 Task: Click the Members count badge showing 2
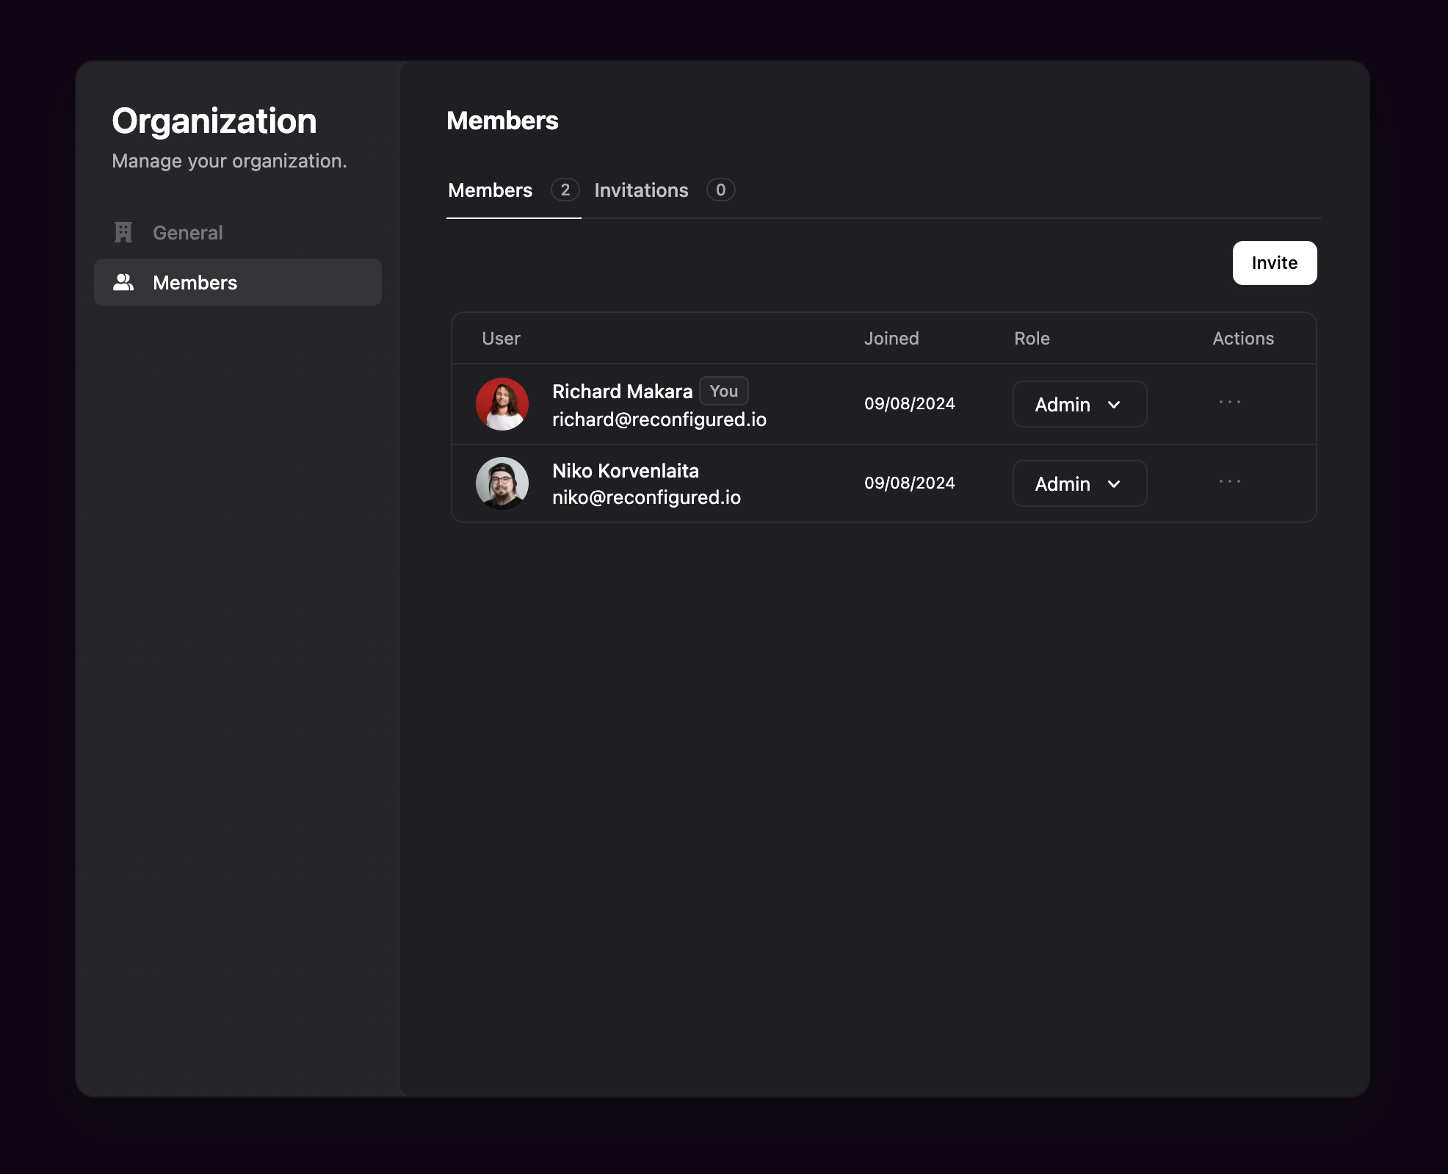(565, 190)
